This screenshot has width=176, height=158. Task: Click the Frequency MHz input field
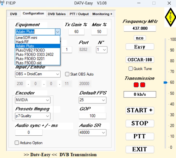tap(140, 28)
